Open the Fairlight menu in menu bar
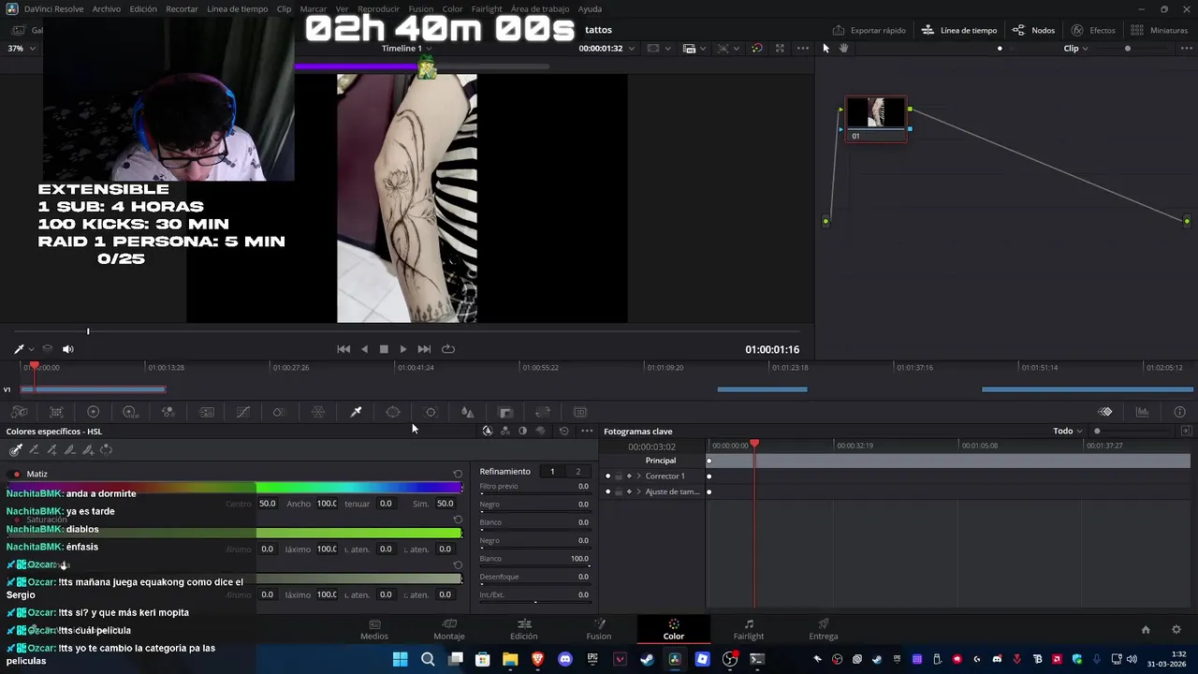 click(487, 8)
